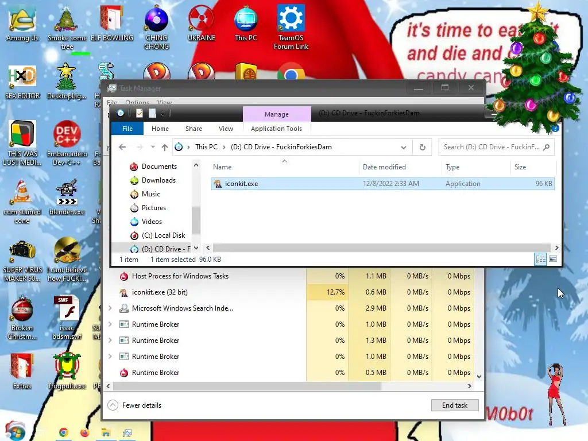Switch to the View ribbon tab
Screen dimensions: 588x441
[x=226, y=129]
